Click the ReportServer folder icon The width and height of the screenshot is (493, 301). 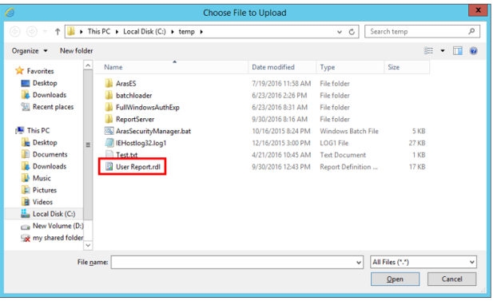tap(109, 119)
